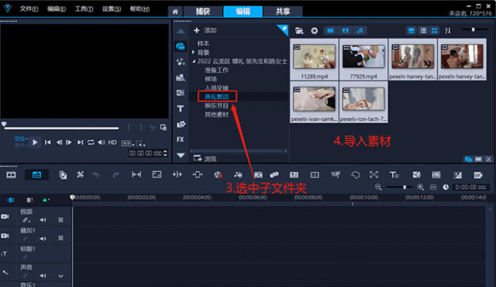Open the Sound library panel
Image resolution: width=496 pixels, height=287 pixels.
tap(180, 62)
